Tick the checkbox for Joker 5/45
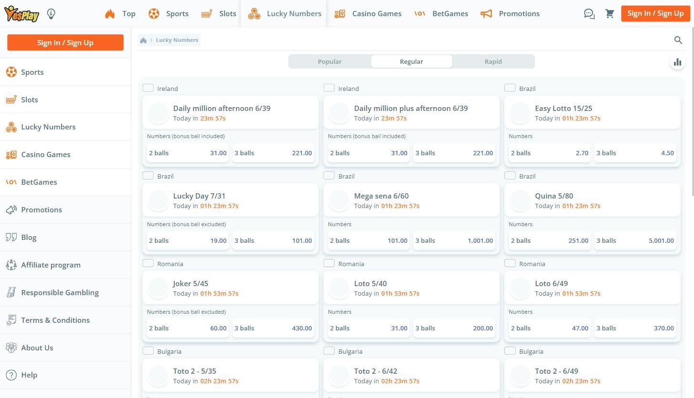The image size is (694, 398). 148,263
